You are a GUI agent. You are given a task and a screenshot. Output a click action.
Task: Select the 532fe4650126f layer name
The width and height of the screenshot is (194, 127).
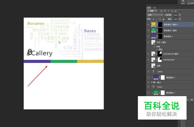click(x=169, y=60)
